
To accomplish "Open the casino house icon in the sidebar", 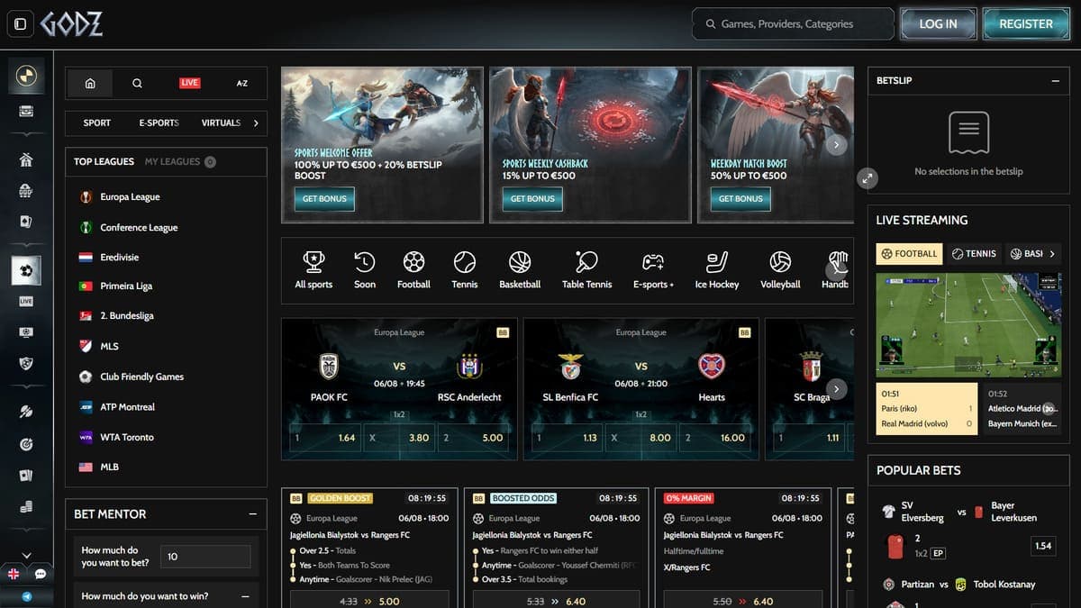I will pos(26,160).
